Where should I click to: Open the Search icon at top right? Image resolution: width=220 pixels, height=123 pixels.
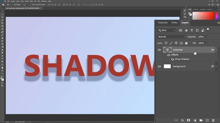coord(209,4)
